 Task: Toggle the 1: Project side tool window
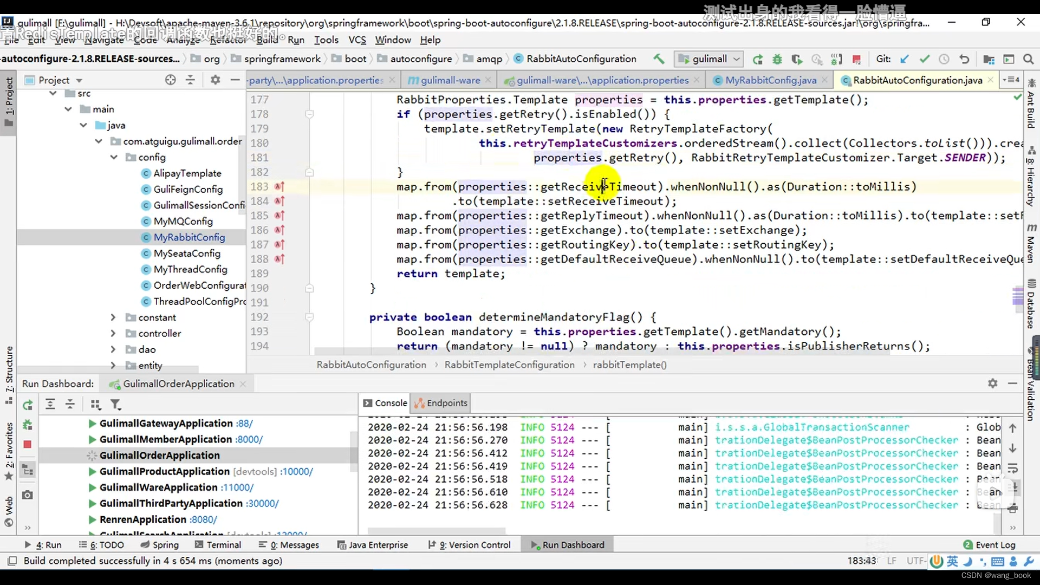click(x=9, y=101)
